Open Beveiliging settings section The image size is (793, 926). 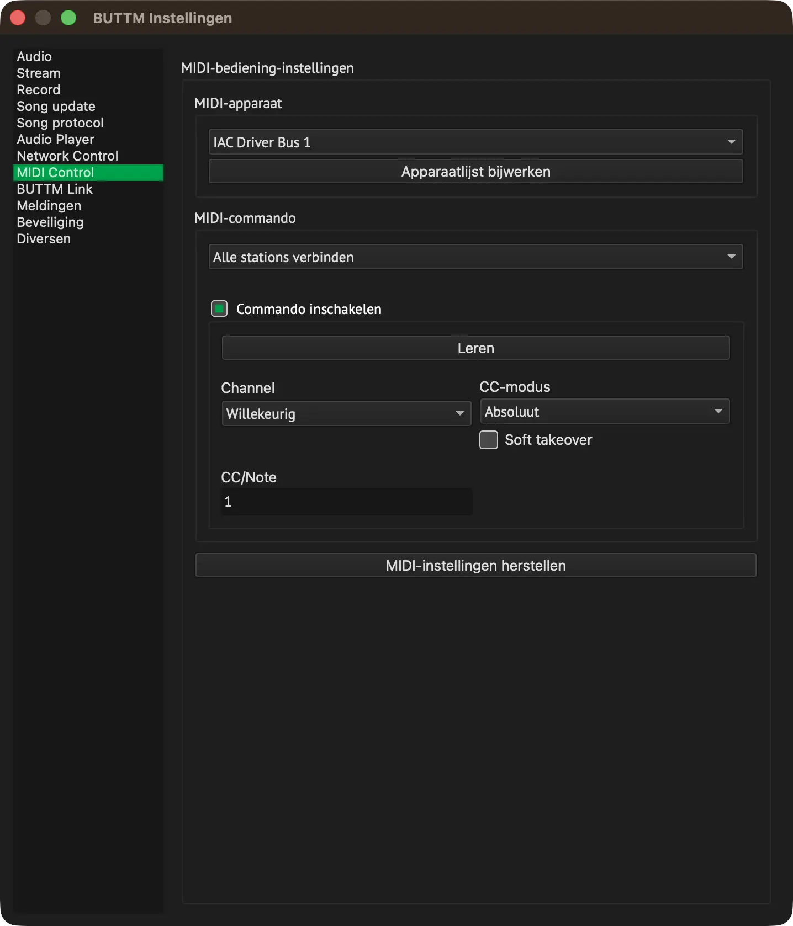(x=88, y=222)
